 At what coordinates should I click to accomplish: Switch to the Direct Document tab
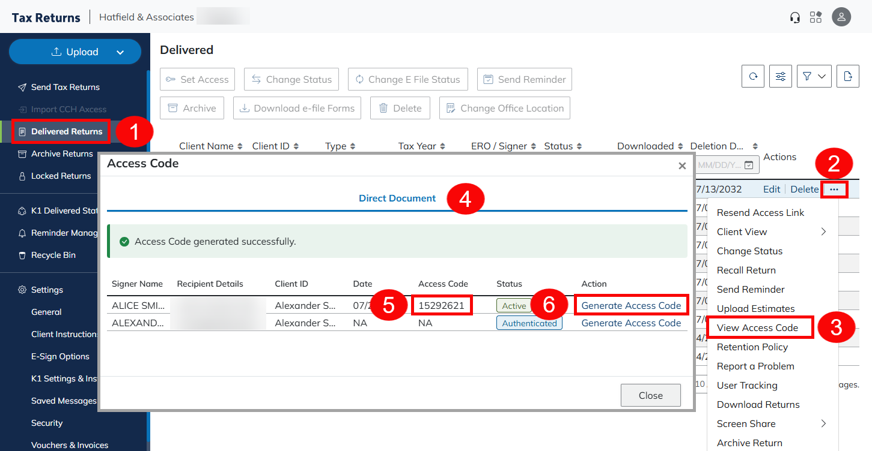pyautogui.click(x=397, y=199)
